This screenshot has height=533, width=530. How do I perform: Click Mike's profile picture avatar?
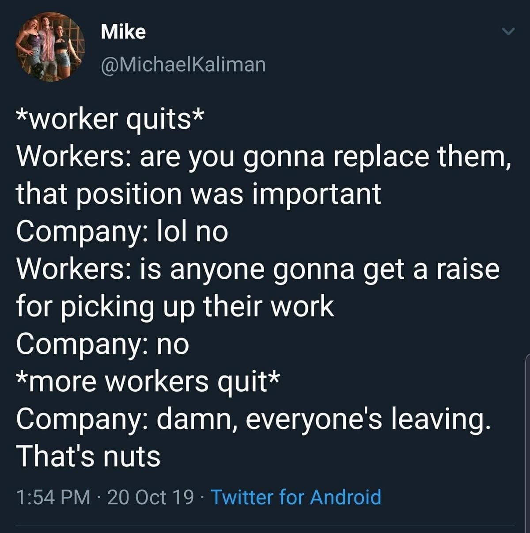[x=50, y=47]
